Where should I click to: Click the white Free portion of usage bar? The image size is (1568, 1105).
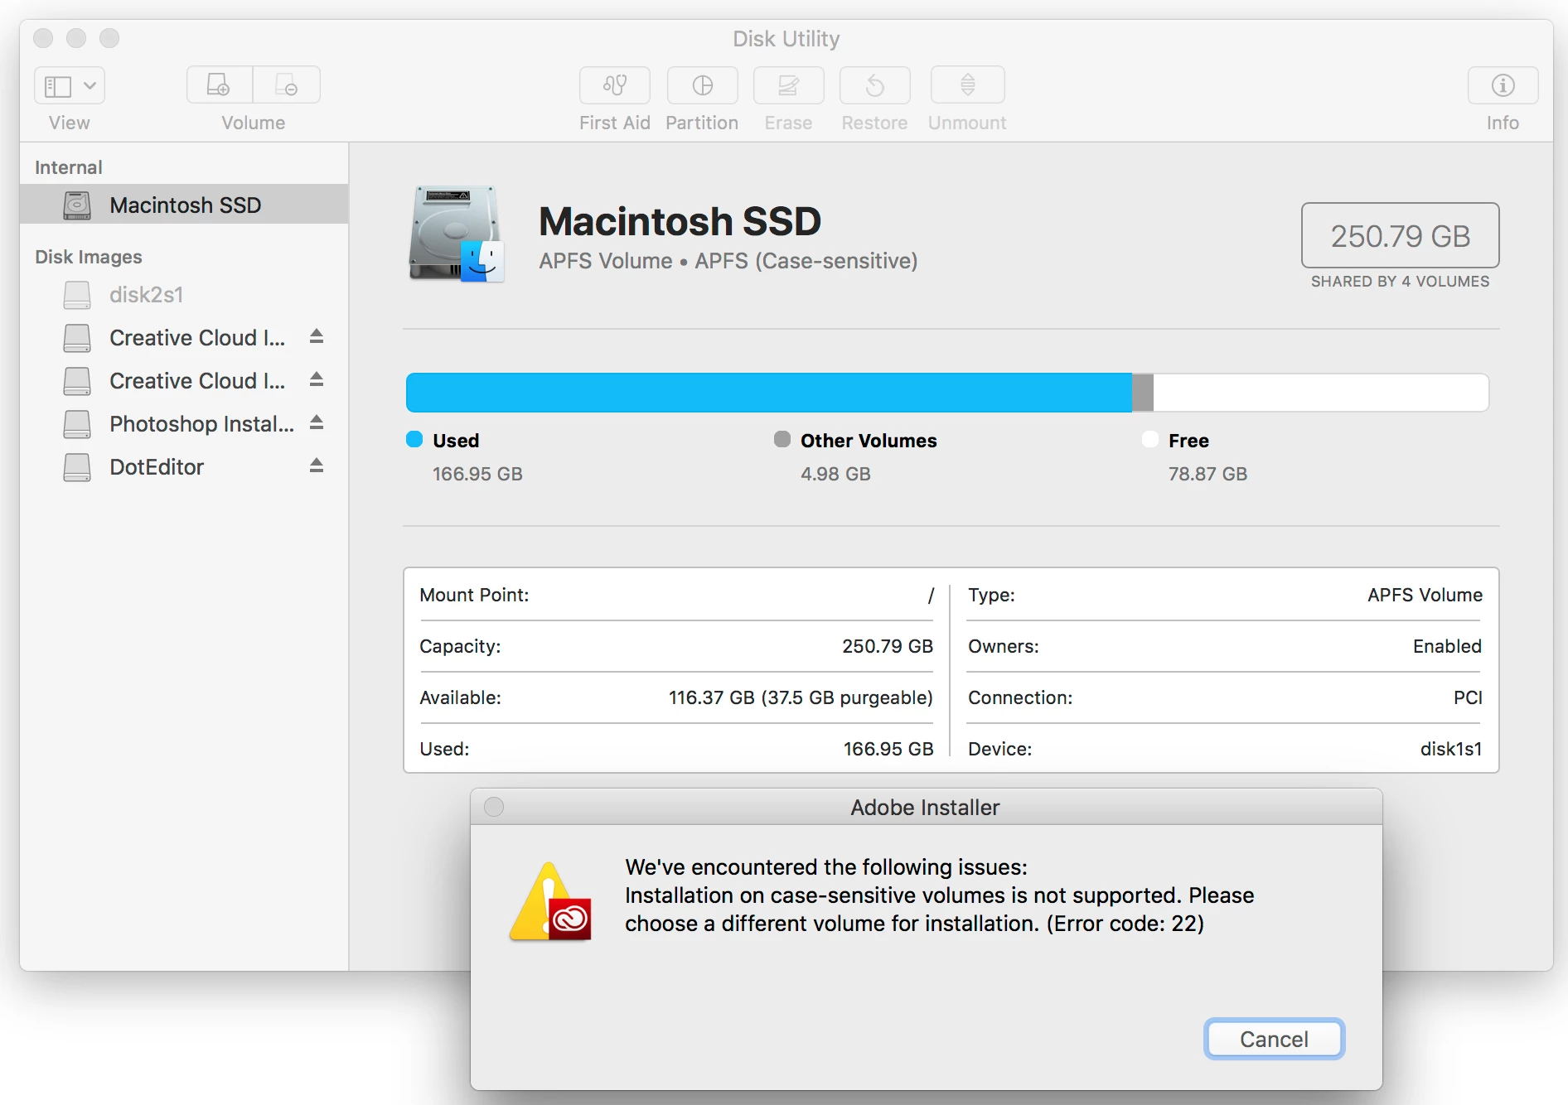1321,392
